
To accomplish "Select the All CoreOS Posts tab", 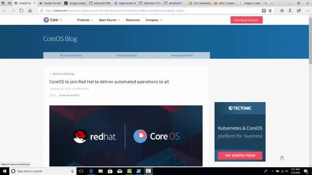I will (x=71, y=55).
